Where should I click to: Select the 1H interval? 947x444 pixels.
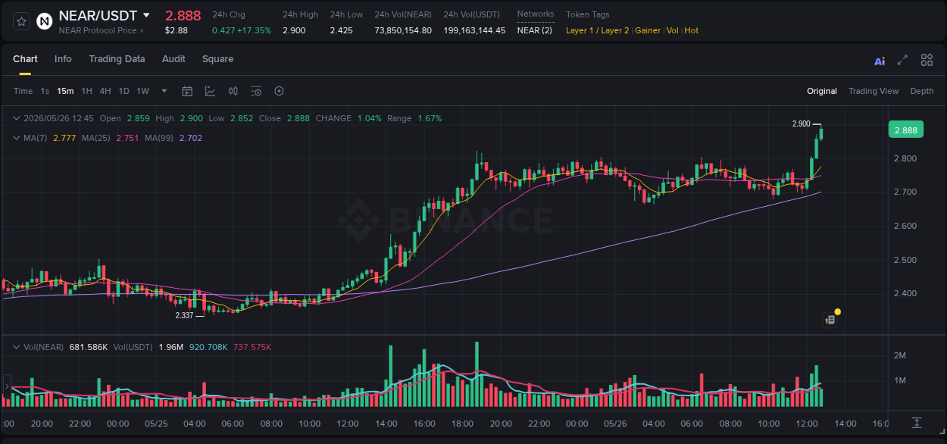(86, 91)
